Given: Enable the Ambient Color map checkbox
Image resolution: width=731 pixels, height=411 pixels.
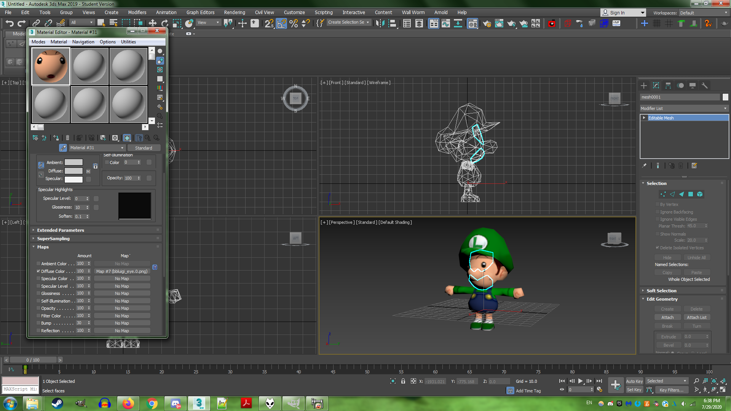Looking at the screenshot, I should (38, 263).
